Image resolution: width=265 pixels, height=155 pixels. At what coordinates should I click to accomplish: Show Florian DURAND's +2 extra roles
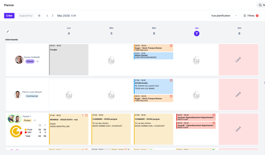(37, 61)
